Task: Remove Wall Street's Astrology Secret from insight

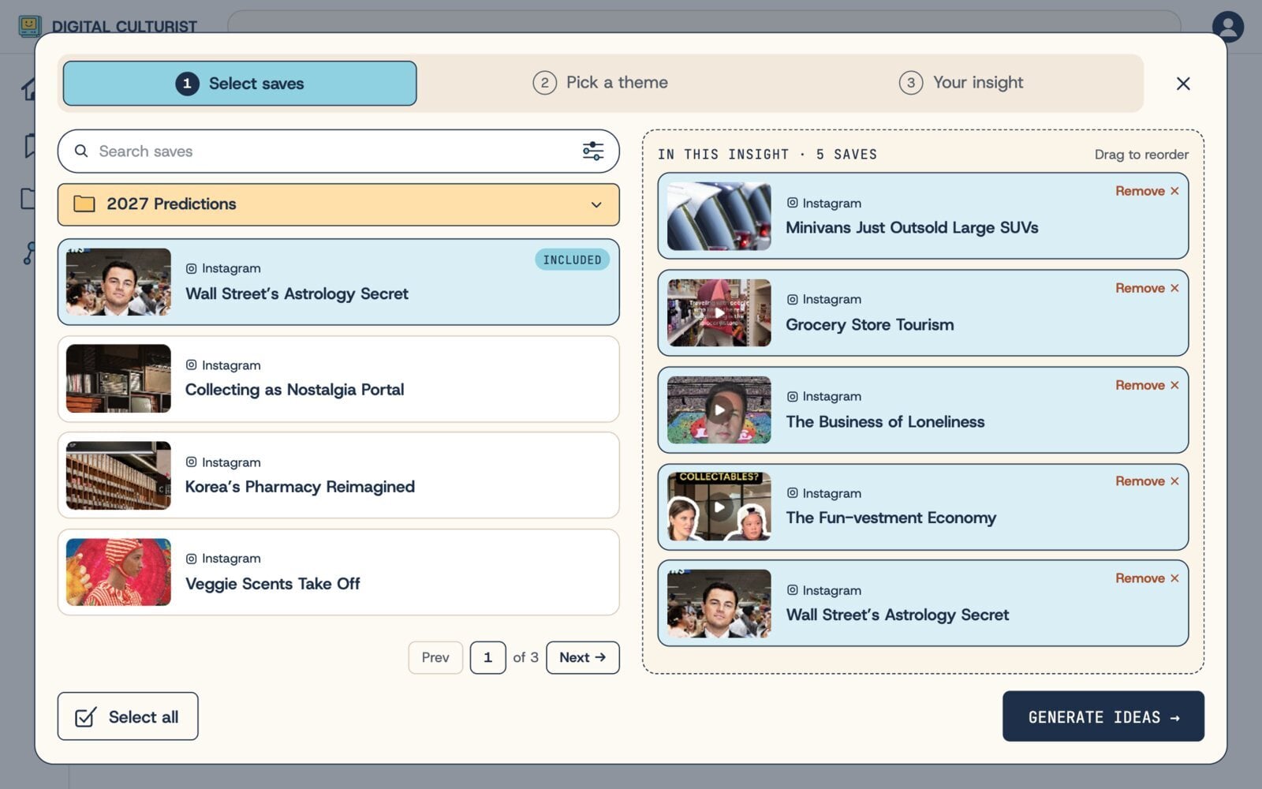Action: click(1147, 578)
